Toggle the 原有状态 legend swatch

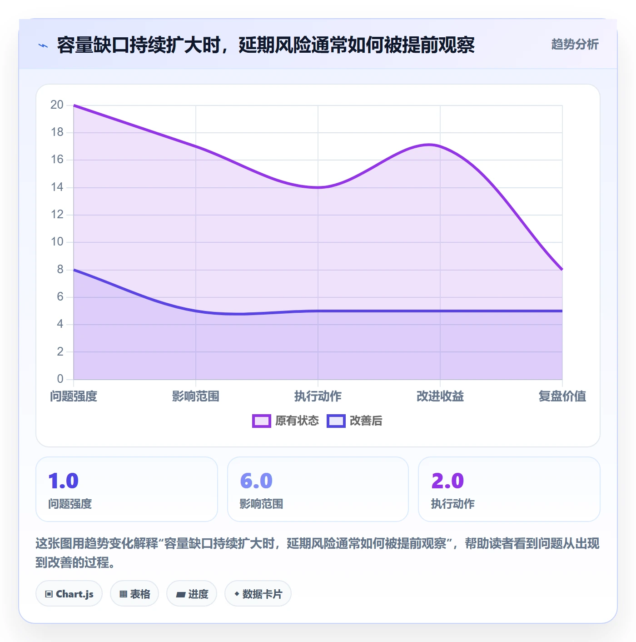(x=261, y=421)
